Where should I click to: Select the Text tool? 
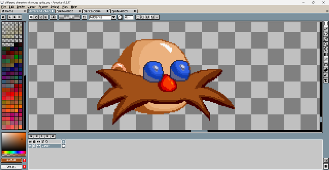coord(326,80)
